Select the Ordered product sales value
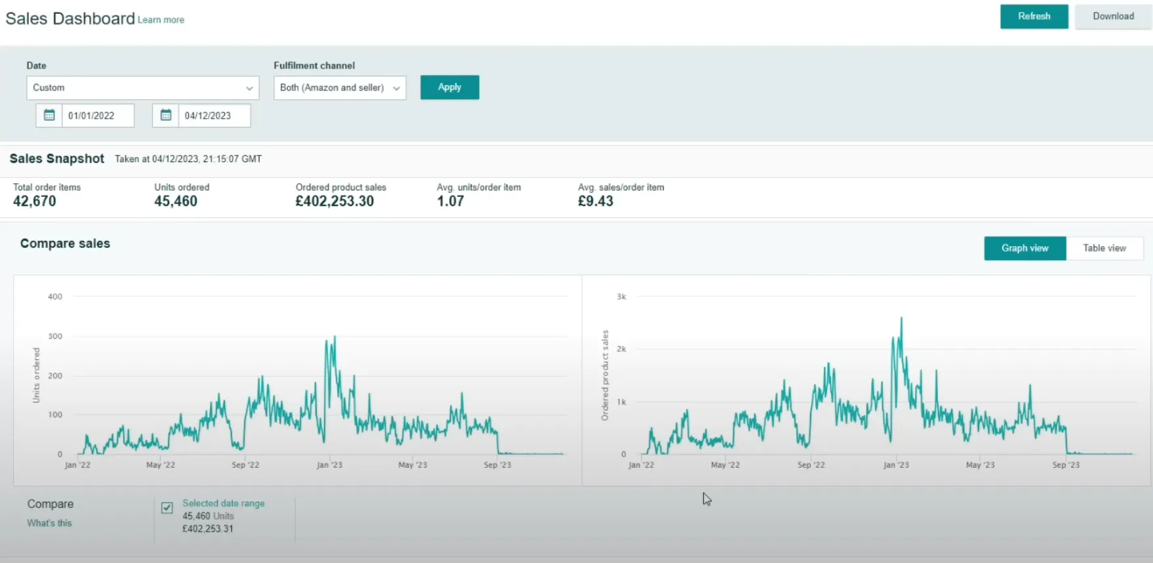This screenshot has height=563, width=1153. (x=334, y=201)
